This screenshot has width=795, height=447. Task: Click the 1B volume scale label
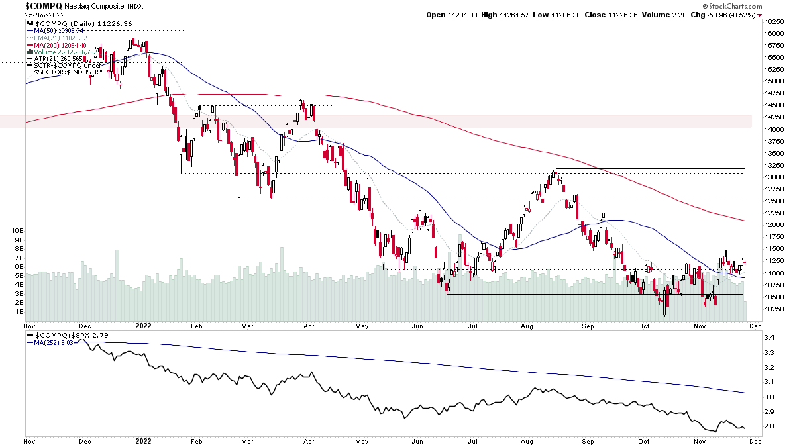click(x=19, y=311)
